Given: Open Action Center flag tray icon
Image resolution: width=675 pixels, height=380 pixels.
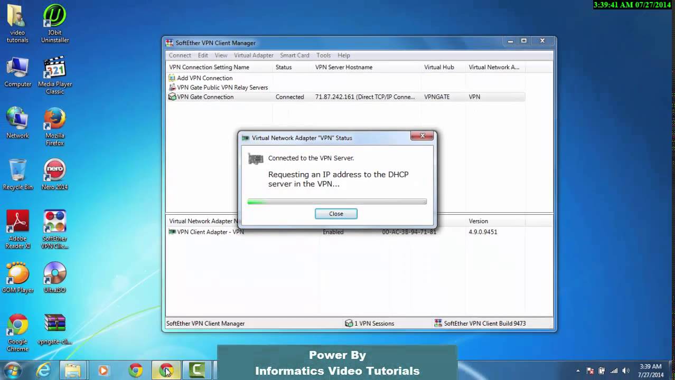Looking at the screenshot, I should pyautogui.click(x=590, y=371).
